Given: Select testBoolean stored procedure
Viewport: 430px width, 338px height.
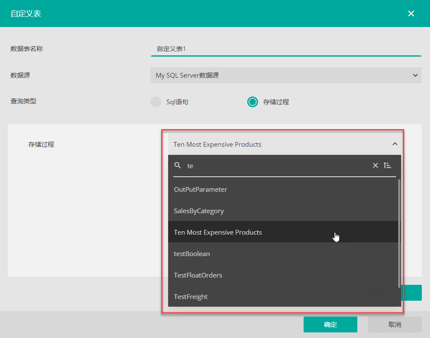Looking at the screenshot, I should pos(192,253).
